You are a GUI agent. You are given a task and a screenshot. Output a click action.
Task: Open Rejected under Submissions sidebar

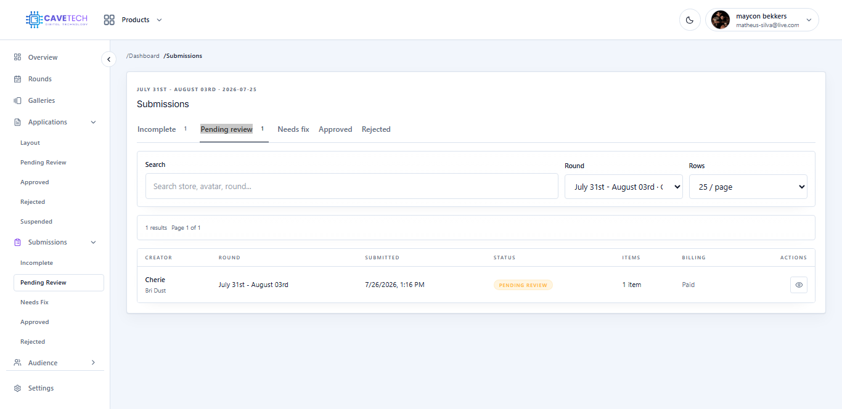(x=33, y=342)
